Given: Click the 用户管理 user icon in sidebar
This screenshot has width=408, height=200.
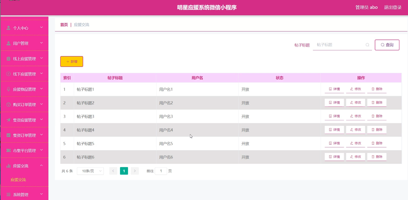Looking at the screenshot, I should click(9, 43).
